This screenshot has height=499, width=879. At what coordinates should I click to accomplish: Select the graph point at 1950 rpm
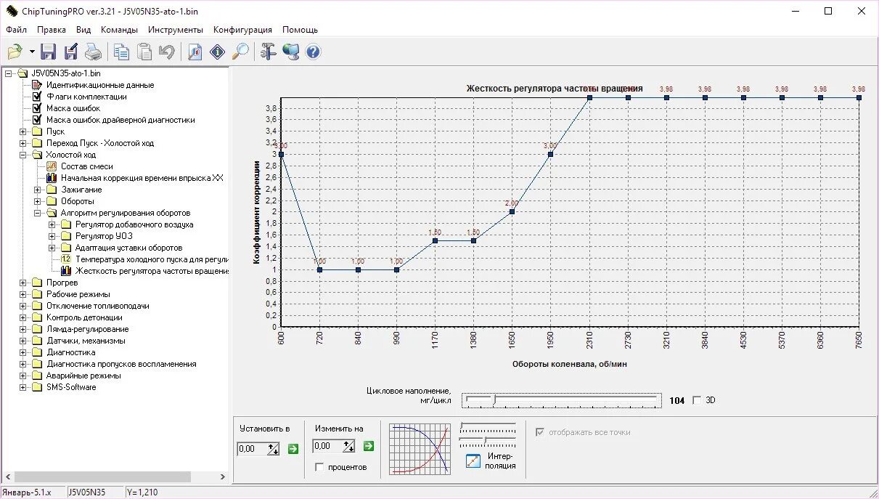coord(550,154)
